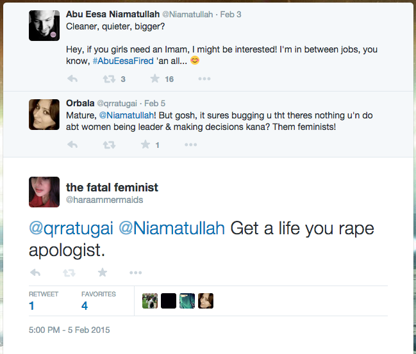Click the first favoriter's small avatar
The height and width of the screenshot is (354, 416).
(149, 301)
